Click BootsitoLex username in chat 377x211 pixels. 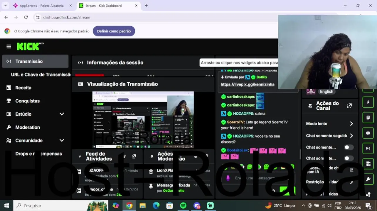[237, 150]
